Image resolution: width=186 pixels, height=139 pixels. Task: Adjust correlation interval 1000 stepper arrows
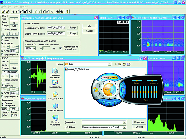pos(17,109)
